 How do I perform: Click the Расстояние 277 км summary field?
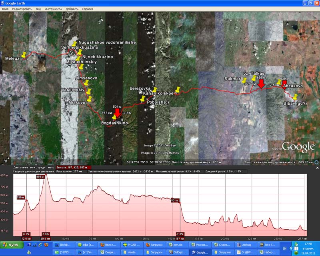pyautogui.click(x=69, y=172)
